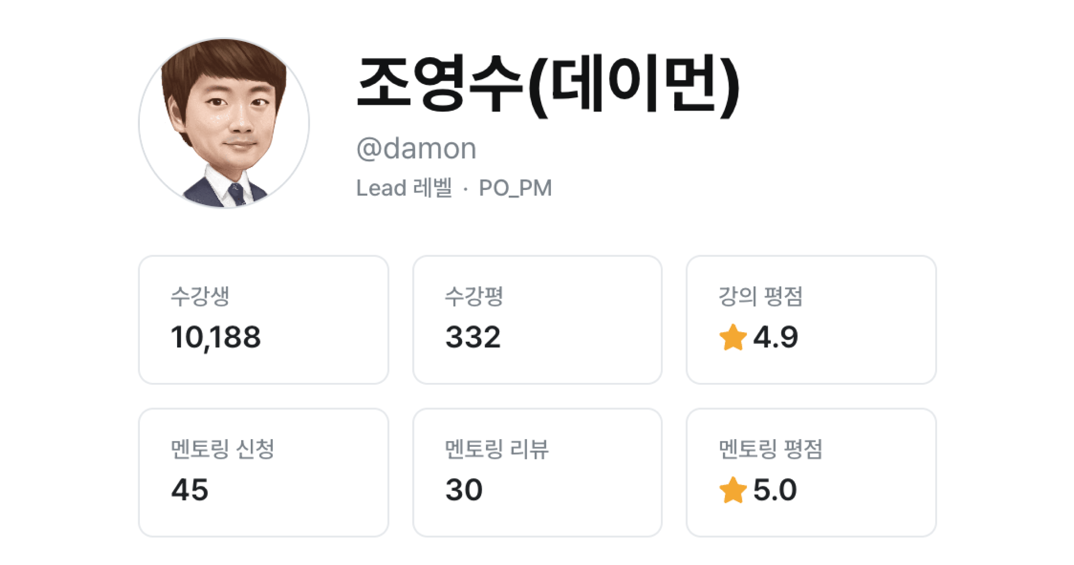Select the PO_PM job category text
Viewport: 1074px width, 565px height.
click(x=515, y=188)
